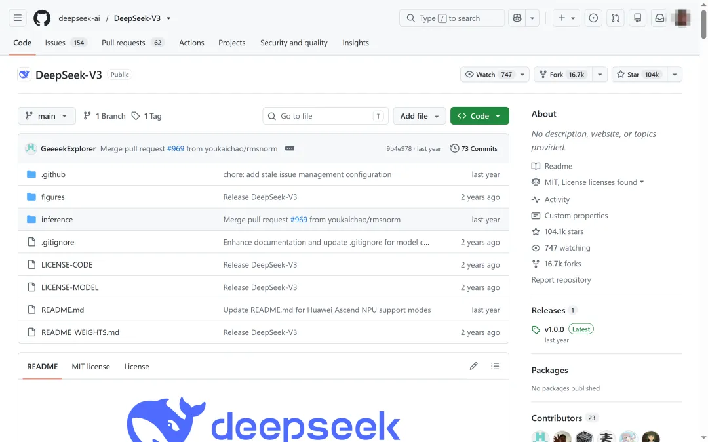Screen dimensions: 708x442
Task: Switch to the Issues tab
Action: tap(66, 43)
